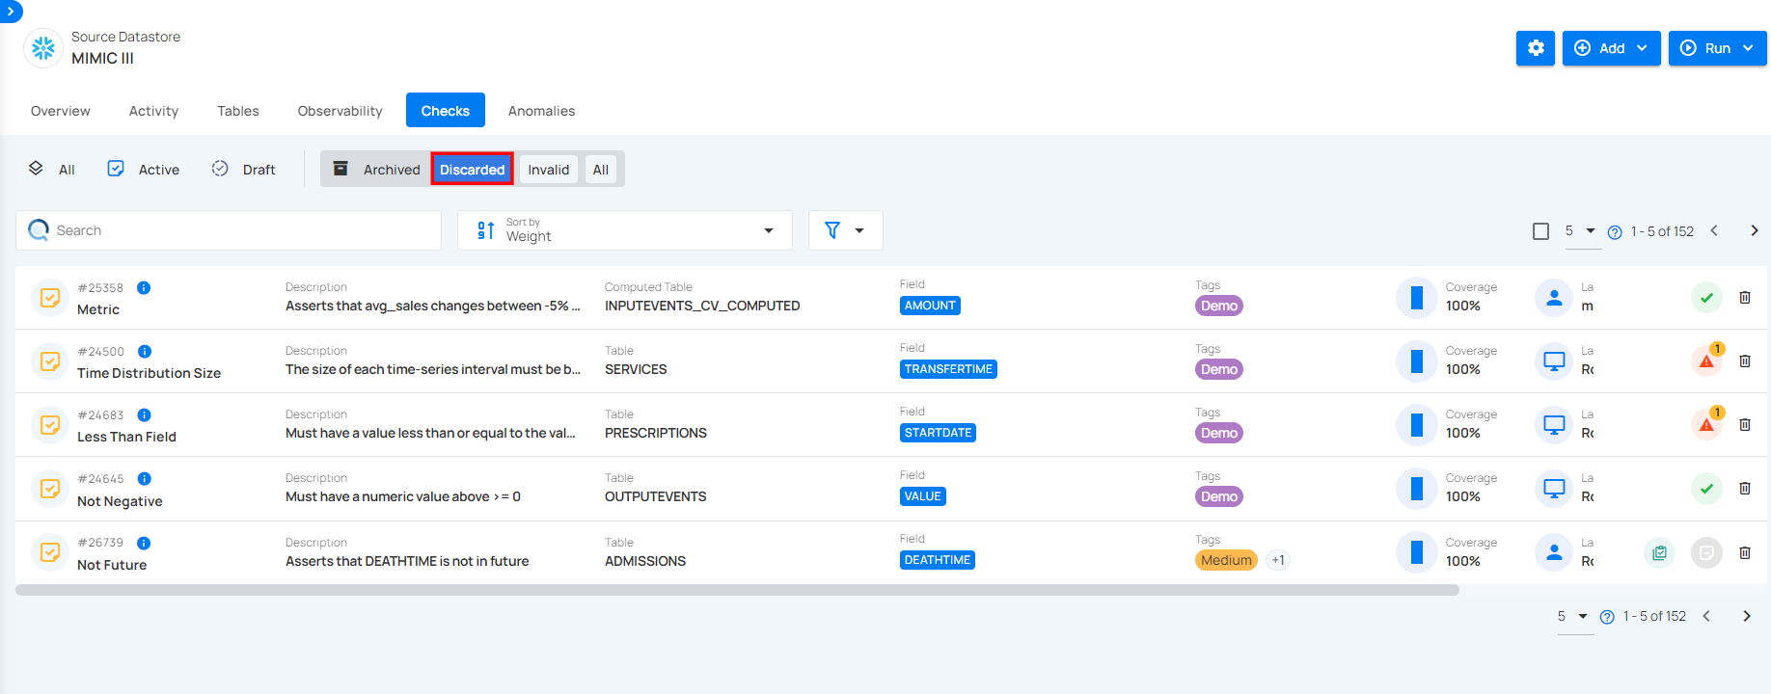Switch to Observability tab
The width and height of the screenshot is (1771, 694).
click(x=340, y=111)
